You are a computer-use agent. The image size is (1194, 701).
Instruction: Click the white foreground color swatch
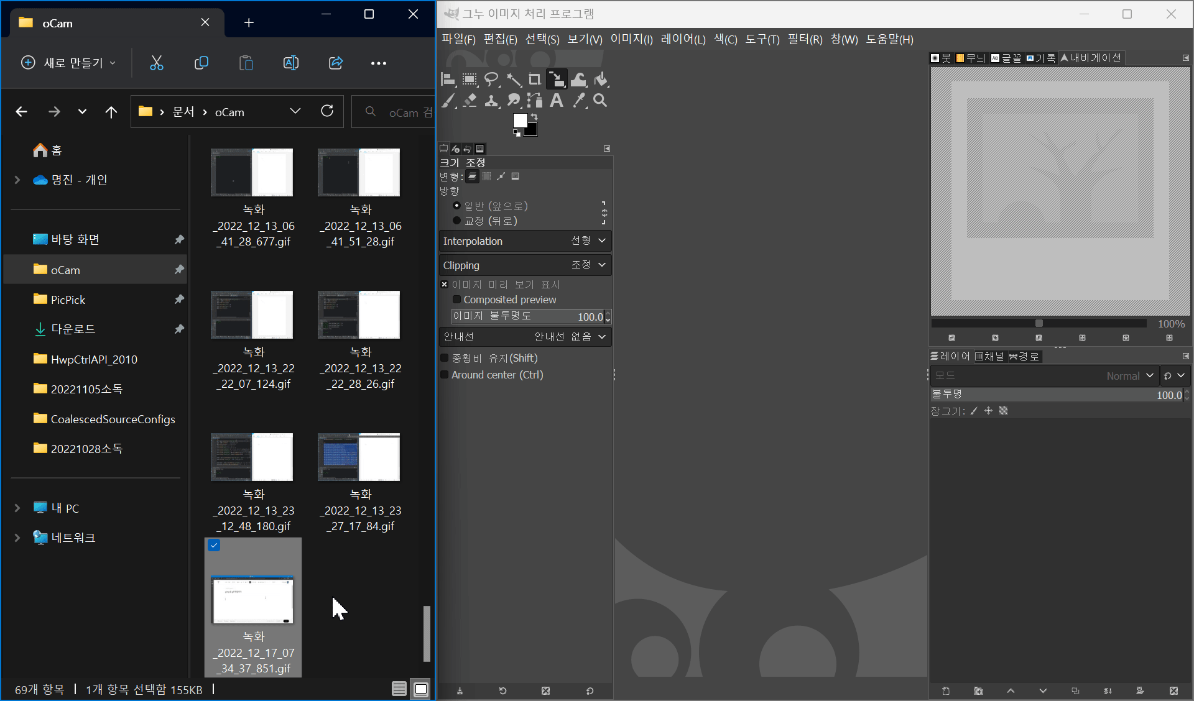point(520,120)
